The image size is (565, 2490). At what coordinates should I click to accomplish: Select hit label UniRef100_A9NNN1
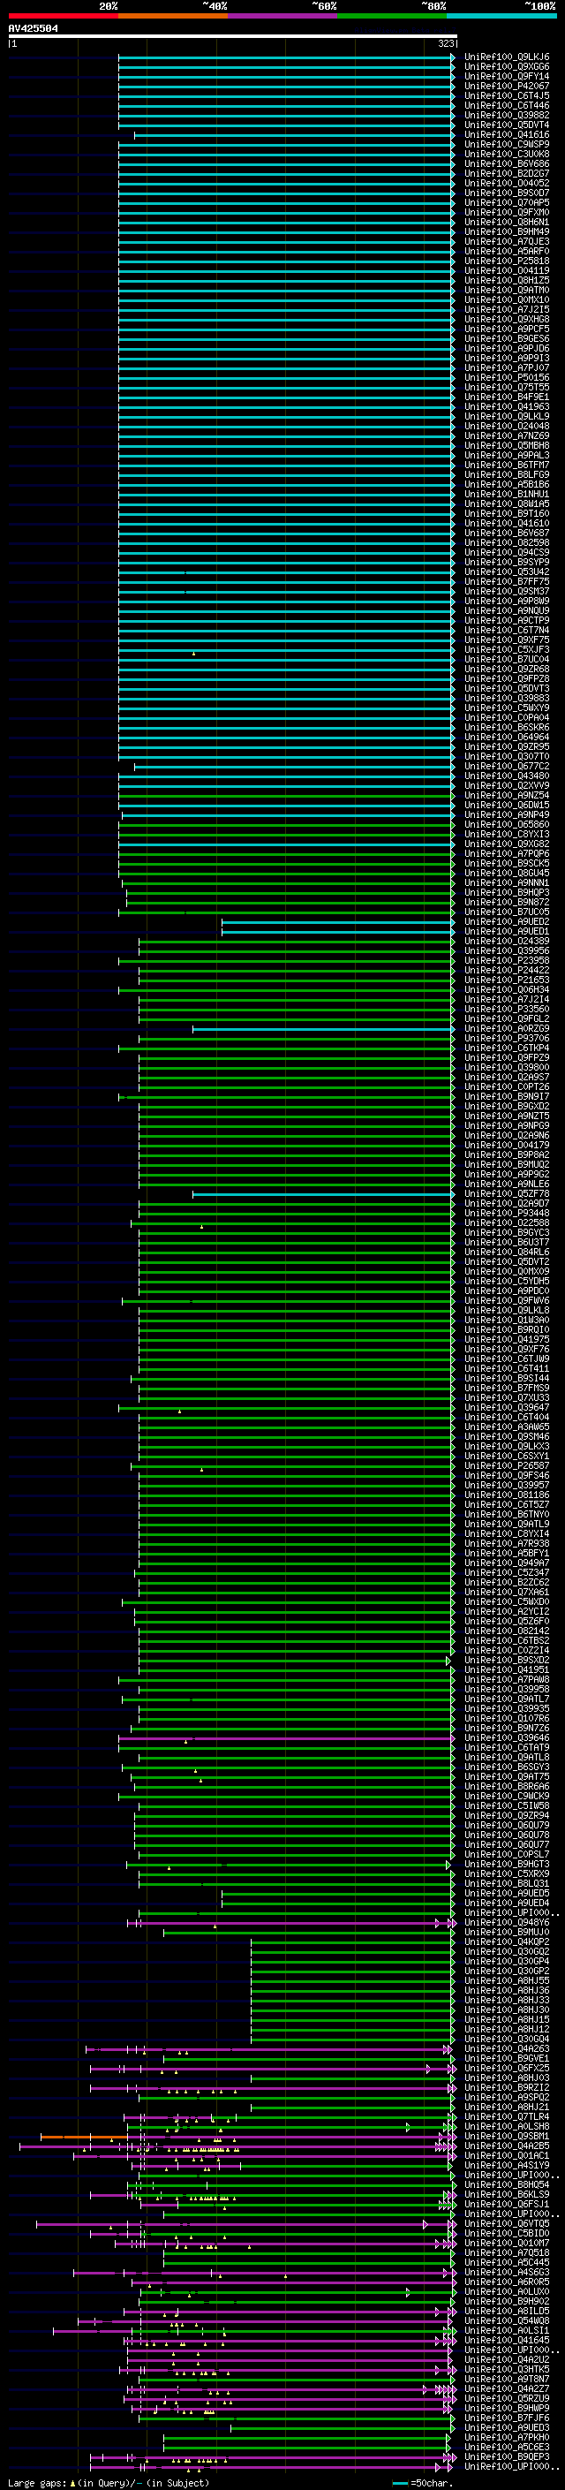click(507, 882)
